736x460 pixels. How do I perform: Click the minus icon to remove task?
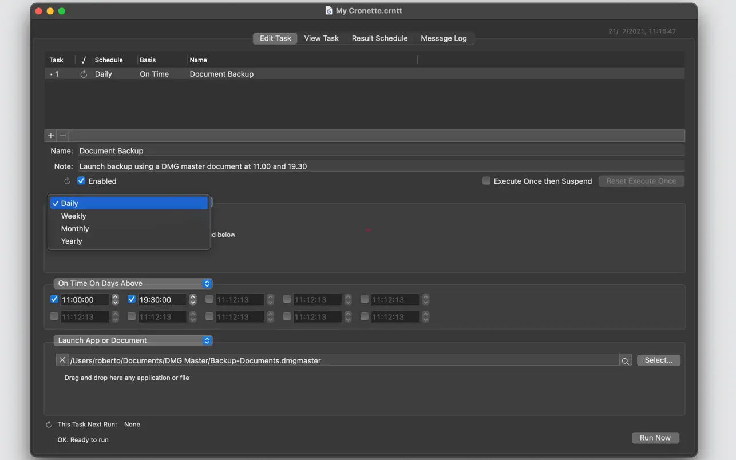pyautogui.click(x=63, y=136)
